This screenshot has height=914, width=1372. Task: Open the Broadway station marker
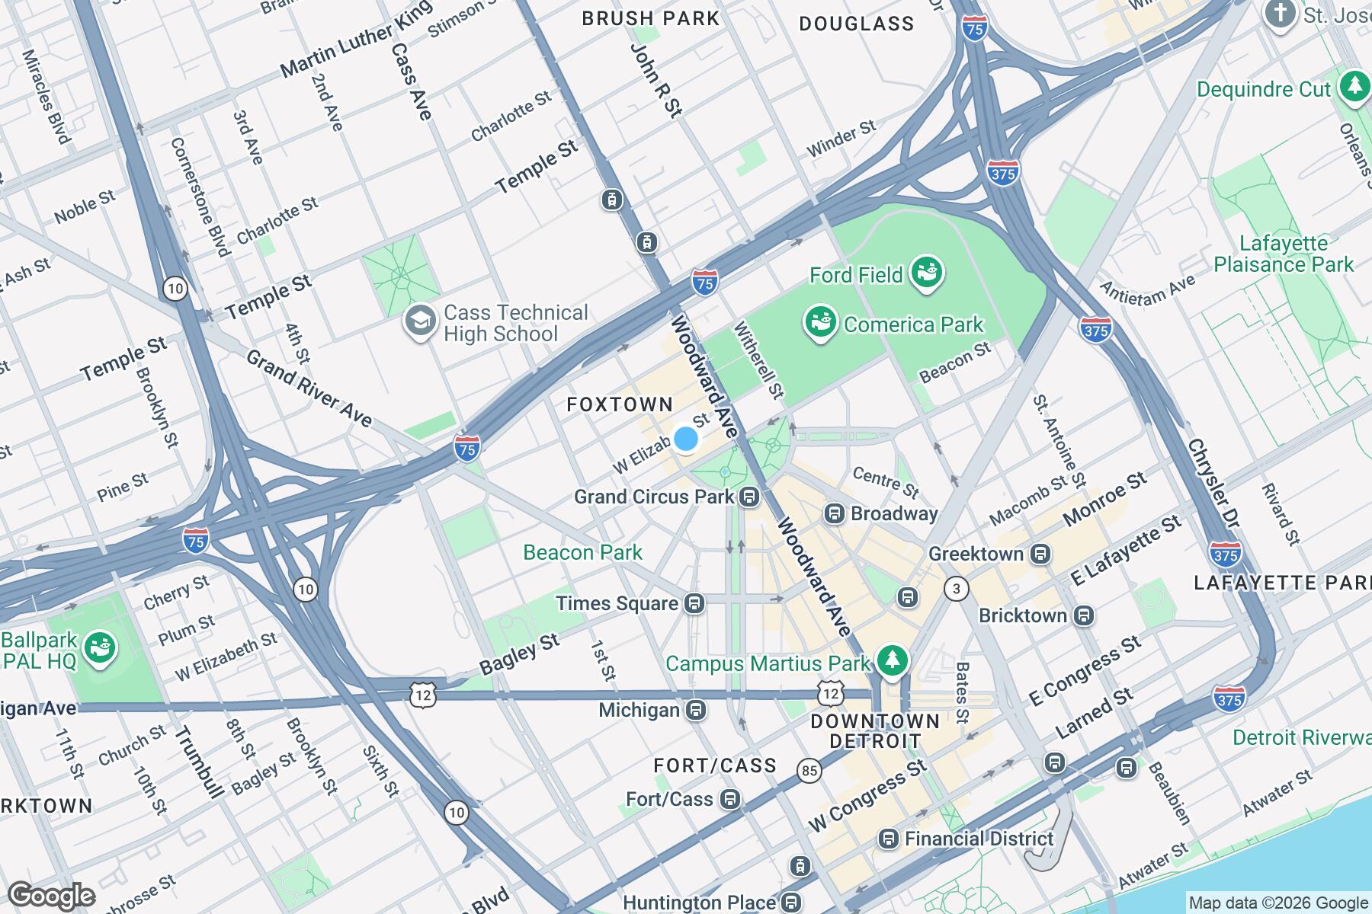tap(835, 513)
